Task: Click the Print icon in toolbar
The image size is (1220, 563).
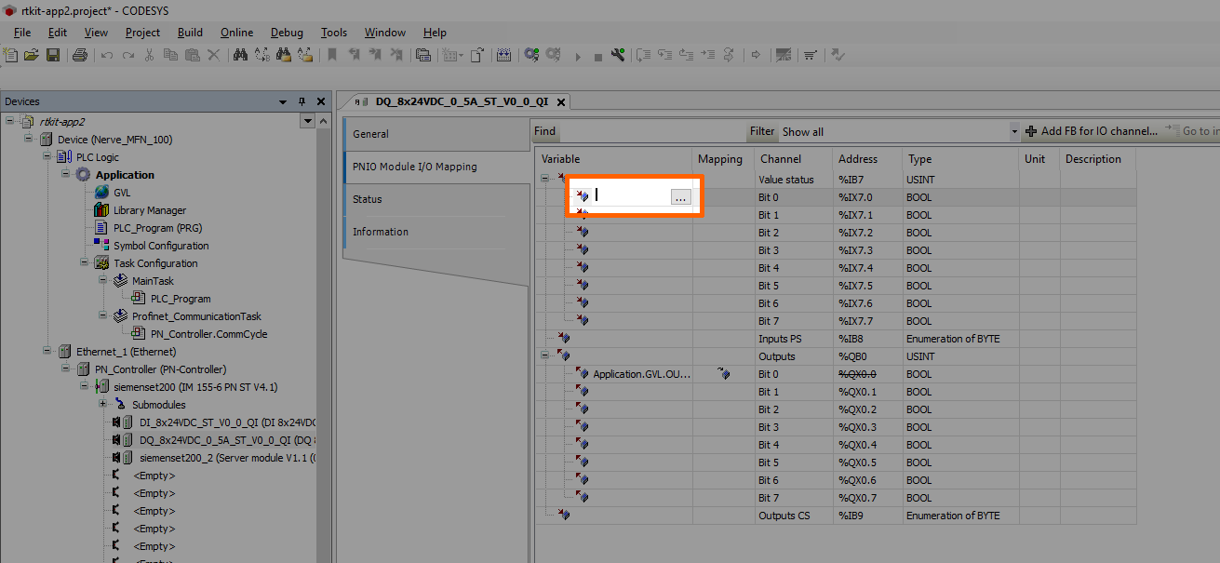Action: (x=79, y=55)
